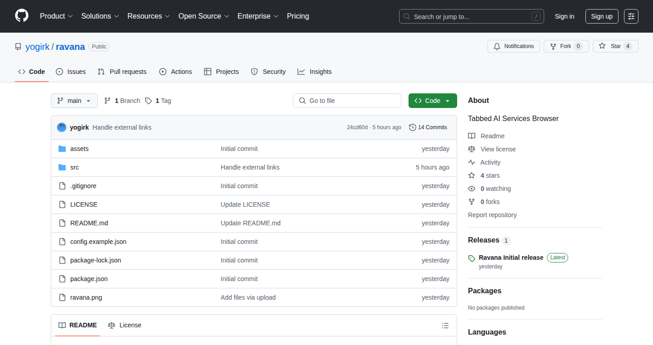The height and width of the screenshot is (345, 653).
Task: Open the LICENSE file
Action: point(84,204)
